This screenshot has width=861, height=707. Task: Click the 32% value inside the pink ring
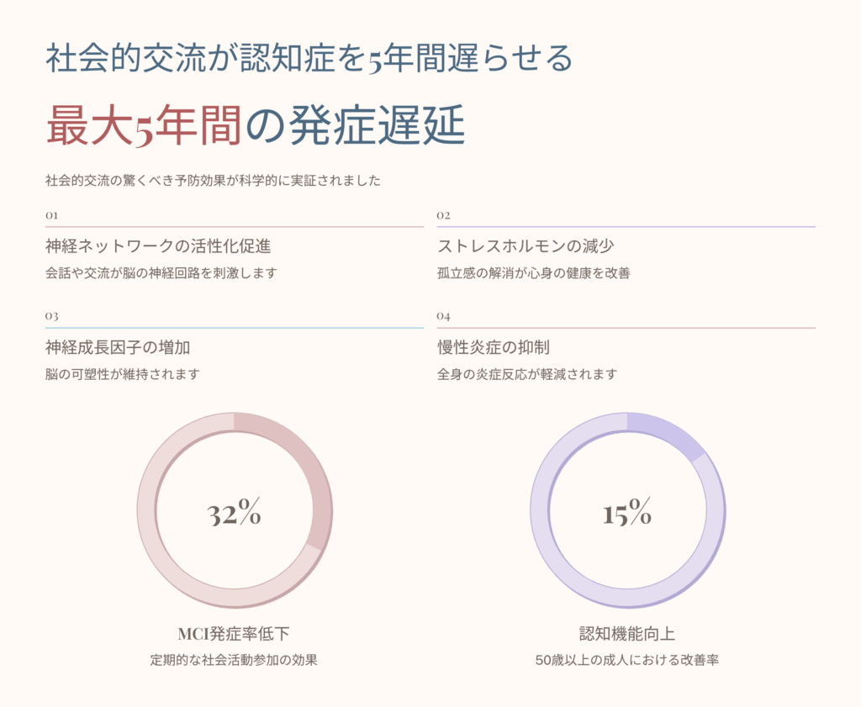coord(235,513)
